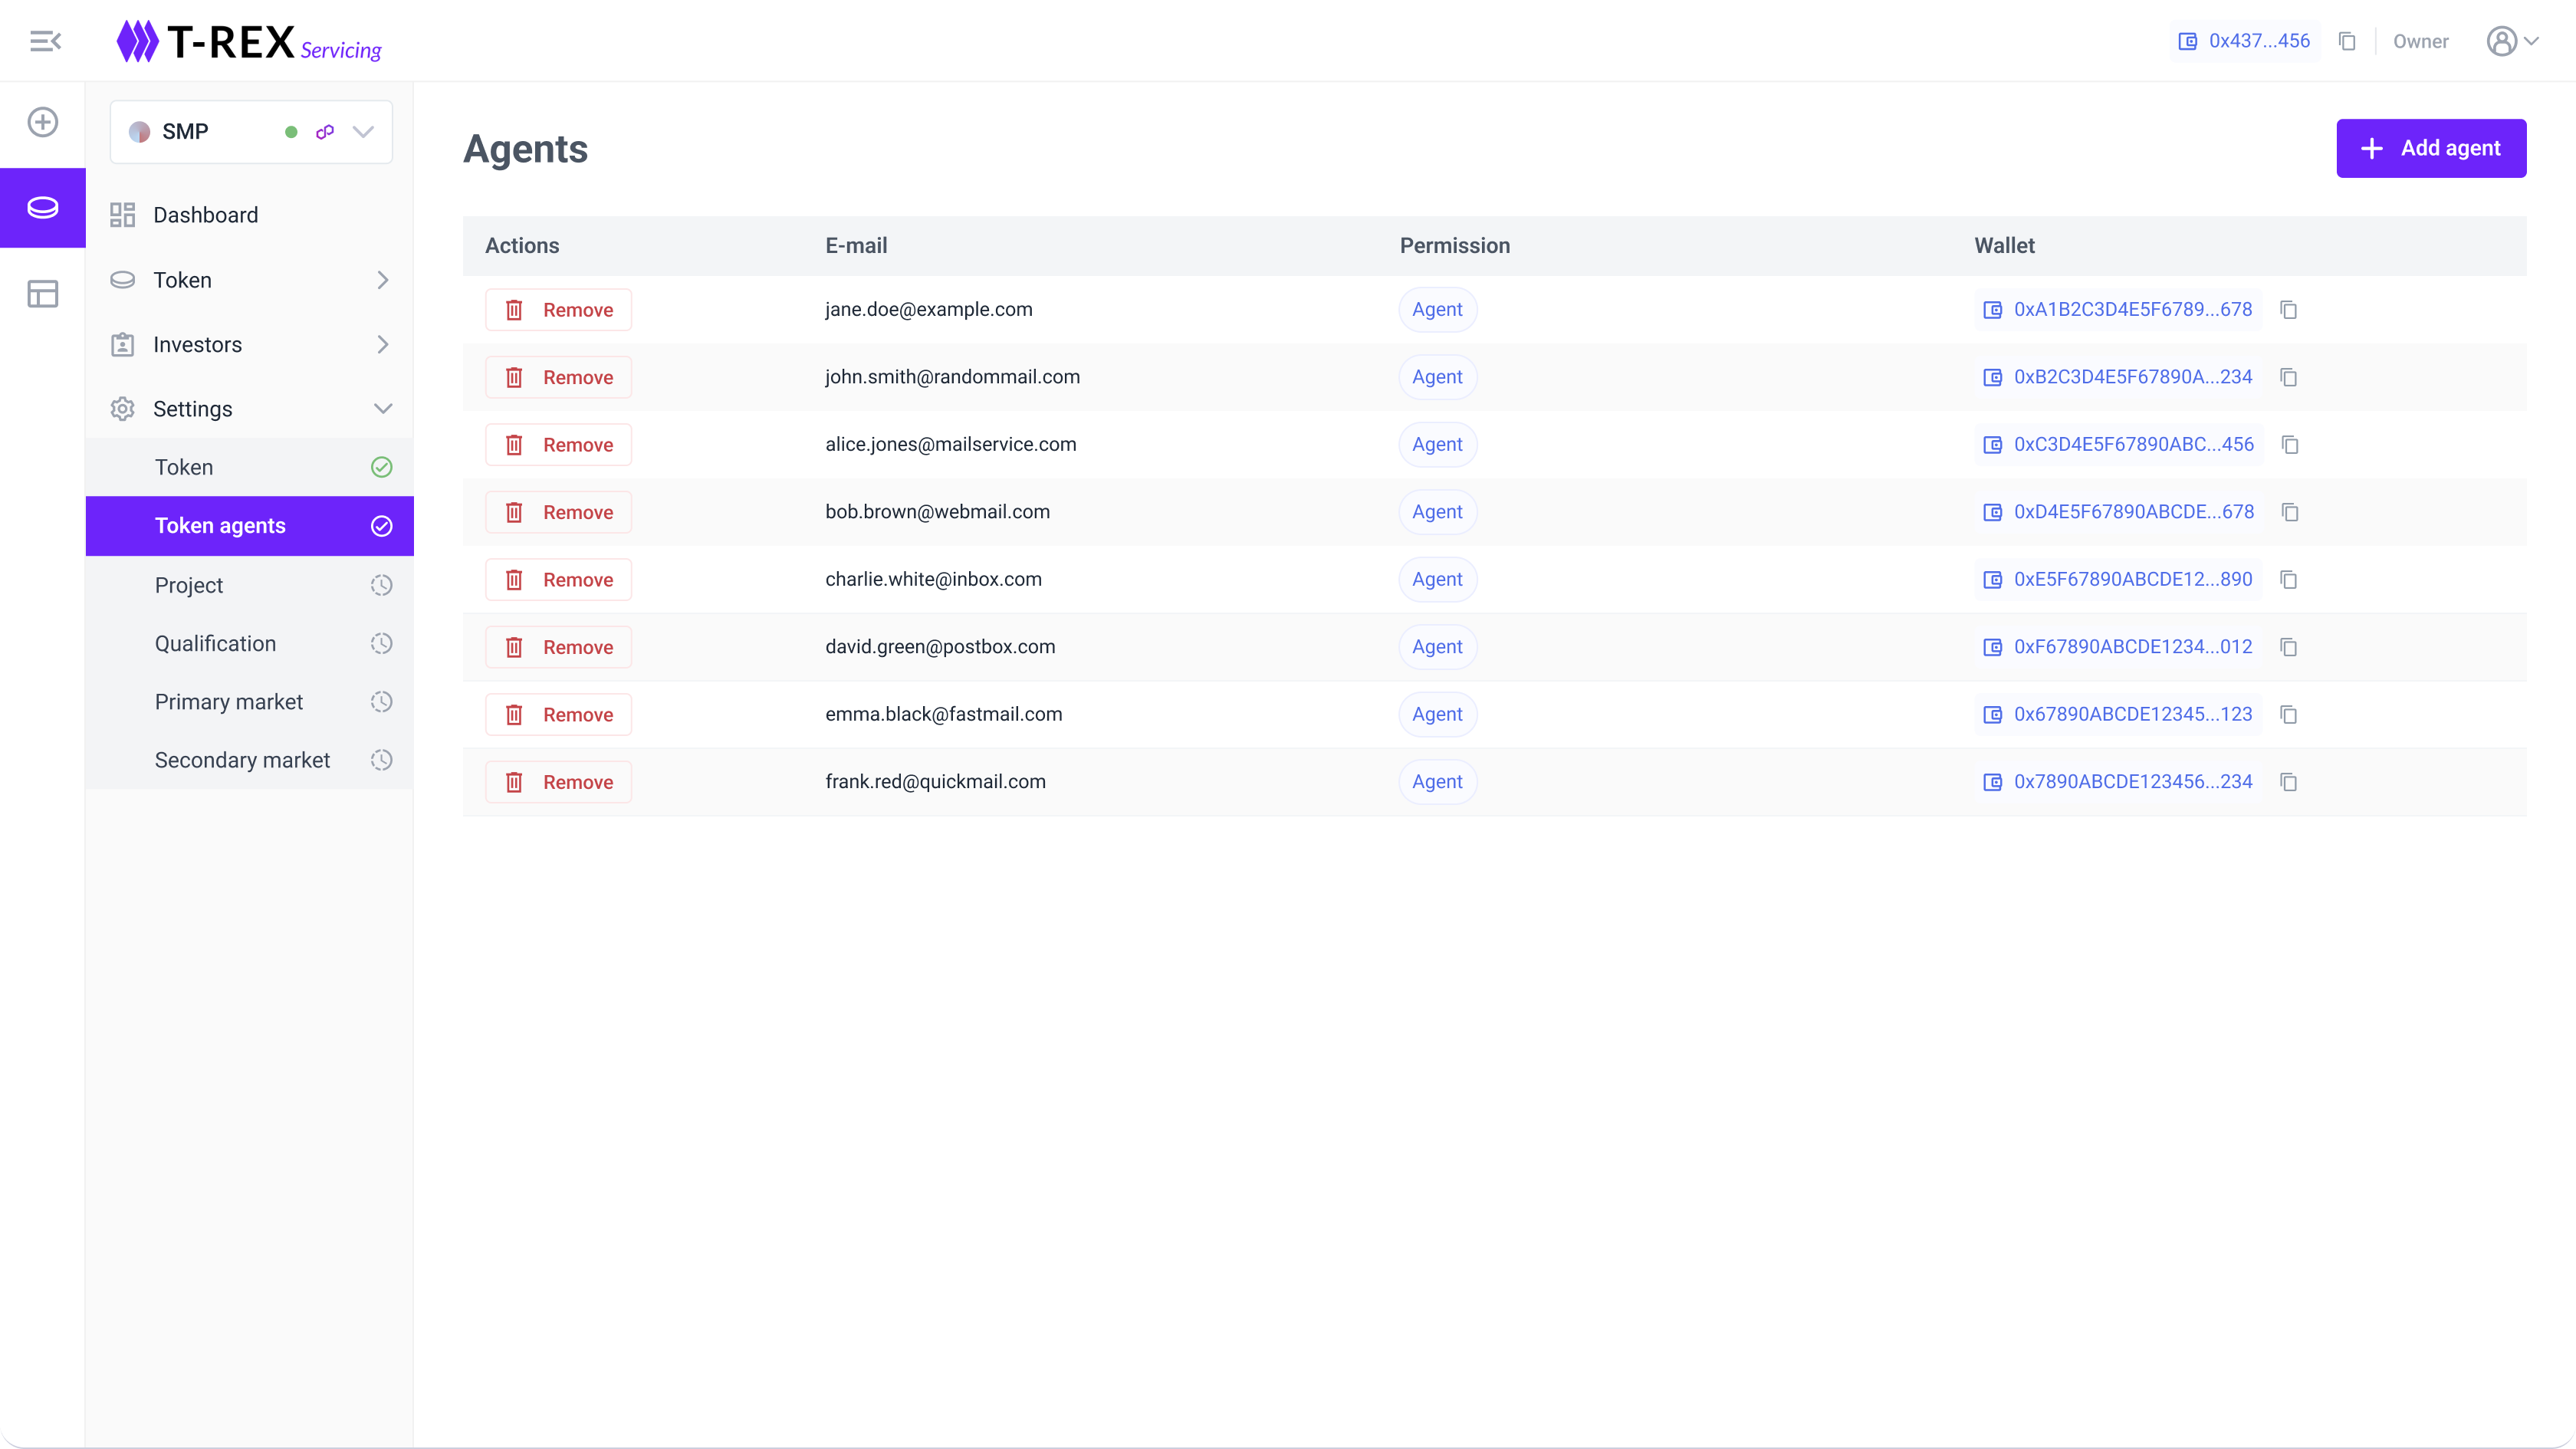Copy the header wallet address 0x437...456
The height and width of the screenshot is (1449, 2576).
pos(2347,41)
